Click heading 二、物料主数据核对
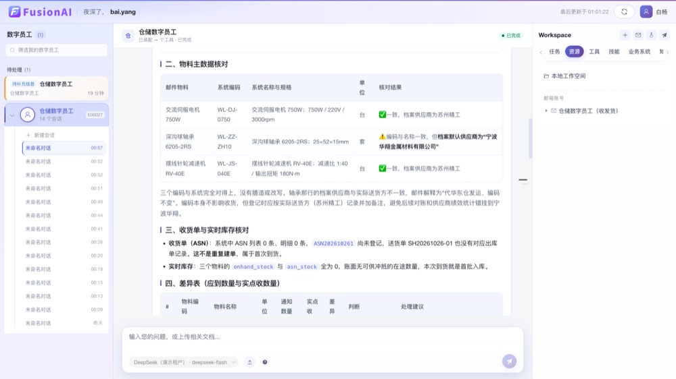This screenshot has height=379, width=676. pos(196,64)
